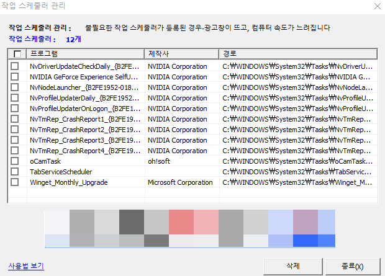Select the NvProfileUpdaterOnLogon program name
This screenshot has width=385, height=276.
pyautogui.click(x=85, y=109)
